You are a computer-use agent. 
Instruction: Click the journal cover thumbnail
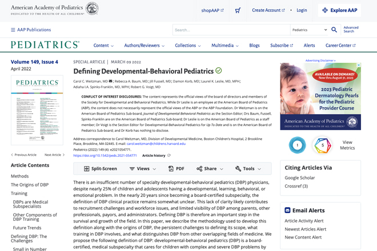(37, 110)
